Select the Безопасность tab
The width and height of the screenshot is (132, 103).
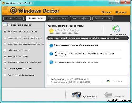click(36, 18)
